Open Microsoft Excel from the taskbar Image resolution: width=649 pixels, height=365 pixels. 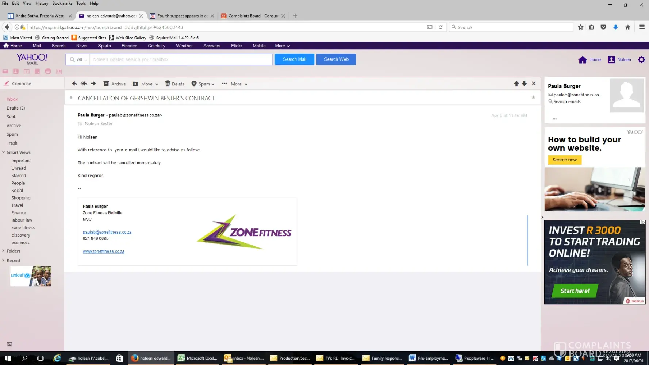tap(197, 358)
